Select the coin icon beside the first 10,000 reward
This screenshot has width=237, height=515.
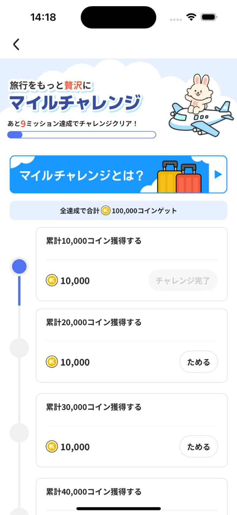pyautogui.click(x=52, y=281)
